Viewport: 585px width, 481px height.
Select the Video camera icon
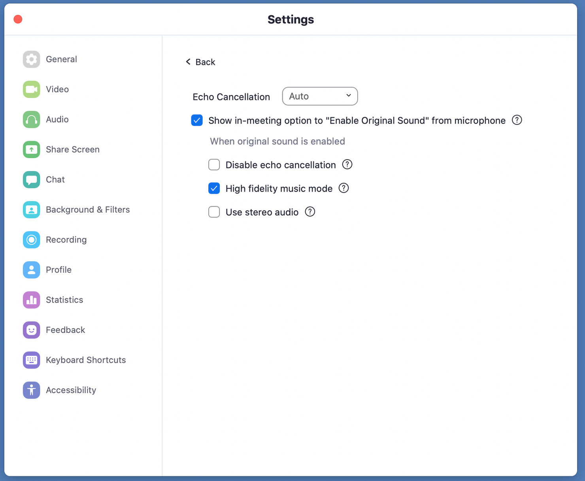click(x=31, y=89)
